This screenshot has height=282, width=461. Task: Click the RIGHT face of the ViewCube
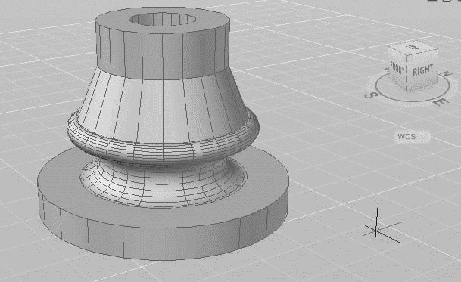point(423,70)
